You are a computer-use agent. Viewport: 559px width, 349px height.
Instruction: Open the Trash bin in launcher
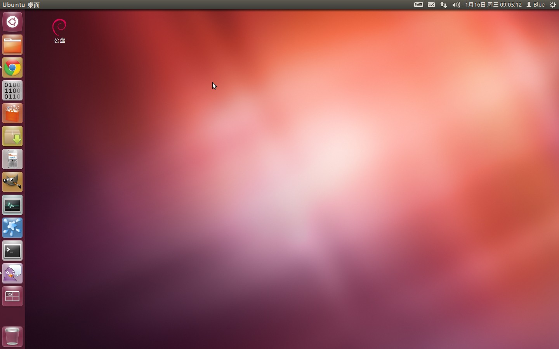click(x=12, y=336)
